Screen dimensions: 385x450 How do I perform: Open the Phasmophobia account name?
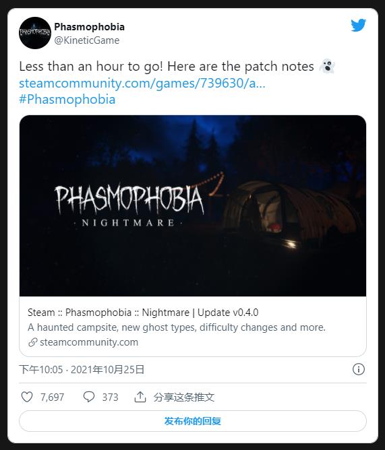click(x=90, y=27)
